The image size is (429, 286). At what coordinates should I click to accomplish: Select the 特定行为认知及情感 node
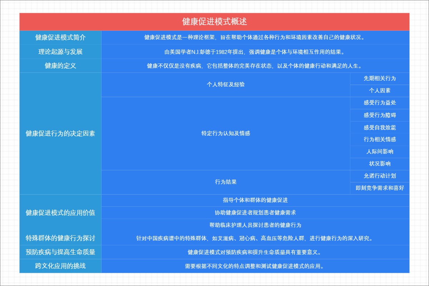(x=225, y=134)
